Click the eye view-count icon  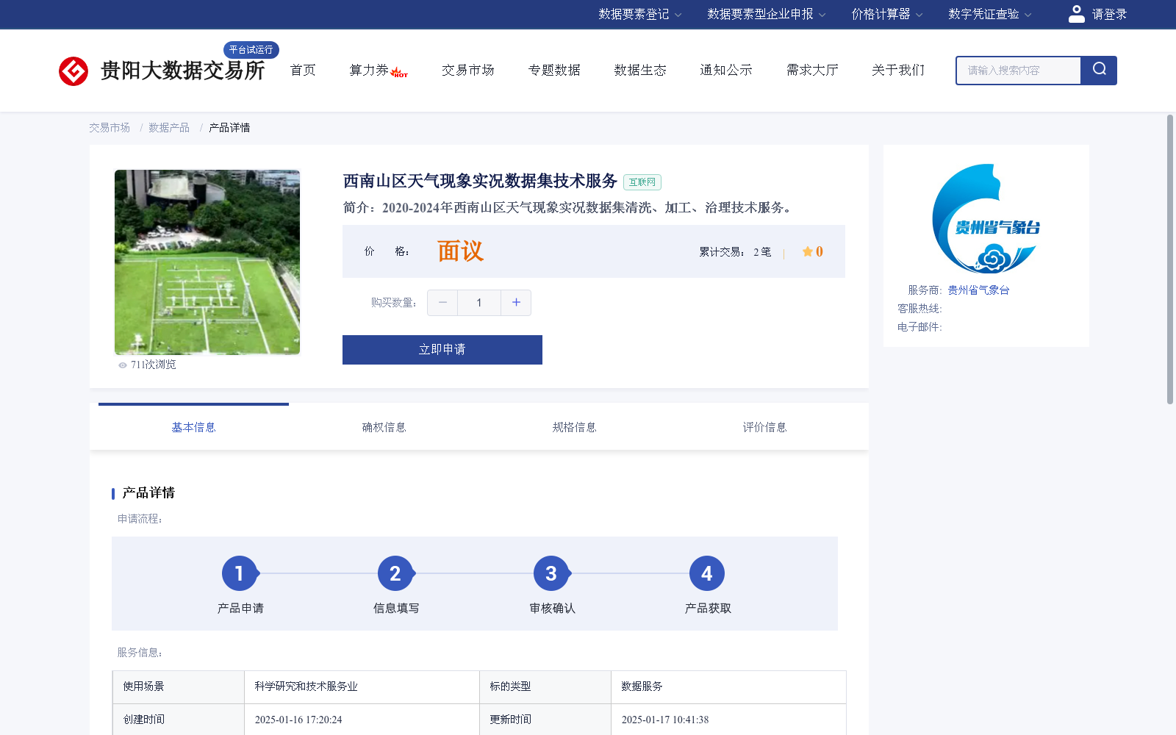click(x=123, y=365)
